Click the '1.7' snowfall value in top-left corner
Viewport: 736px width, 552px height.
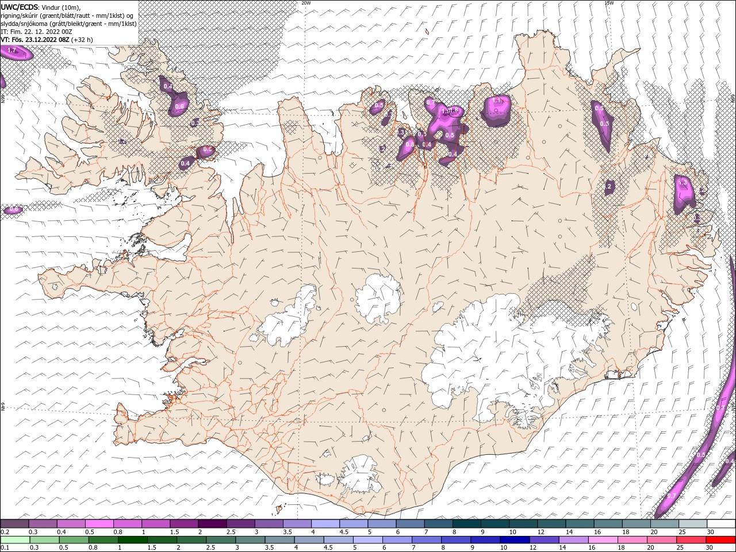pos(11,51)
